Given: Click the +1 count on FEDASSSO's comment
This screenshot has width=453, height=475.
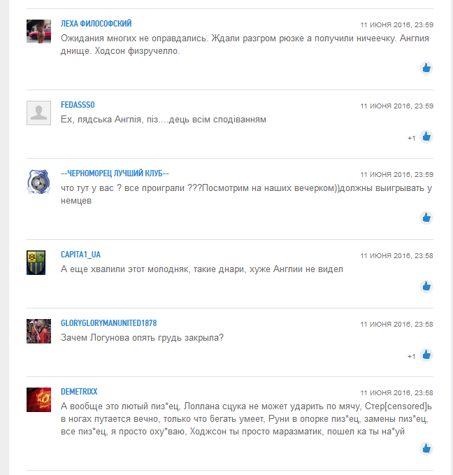Looking at the screenshot, I should 411,139.
